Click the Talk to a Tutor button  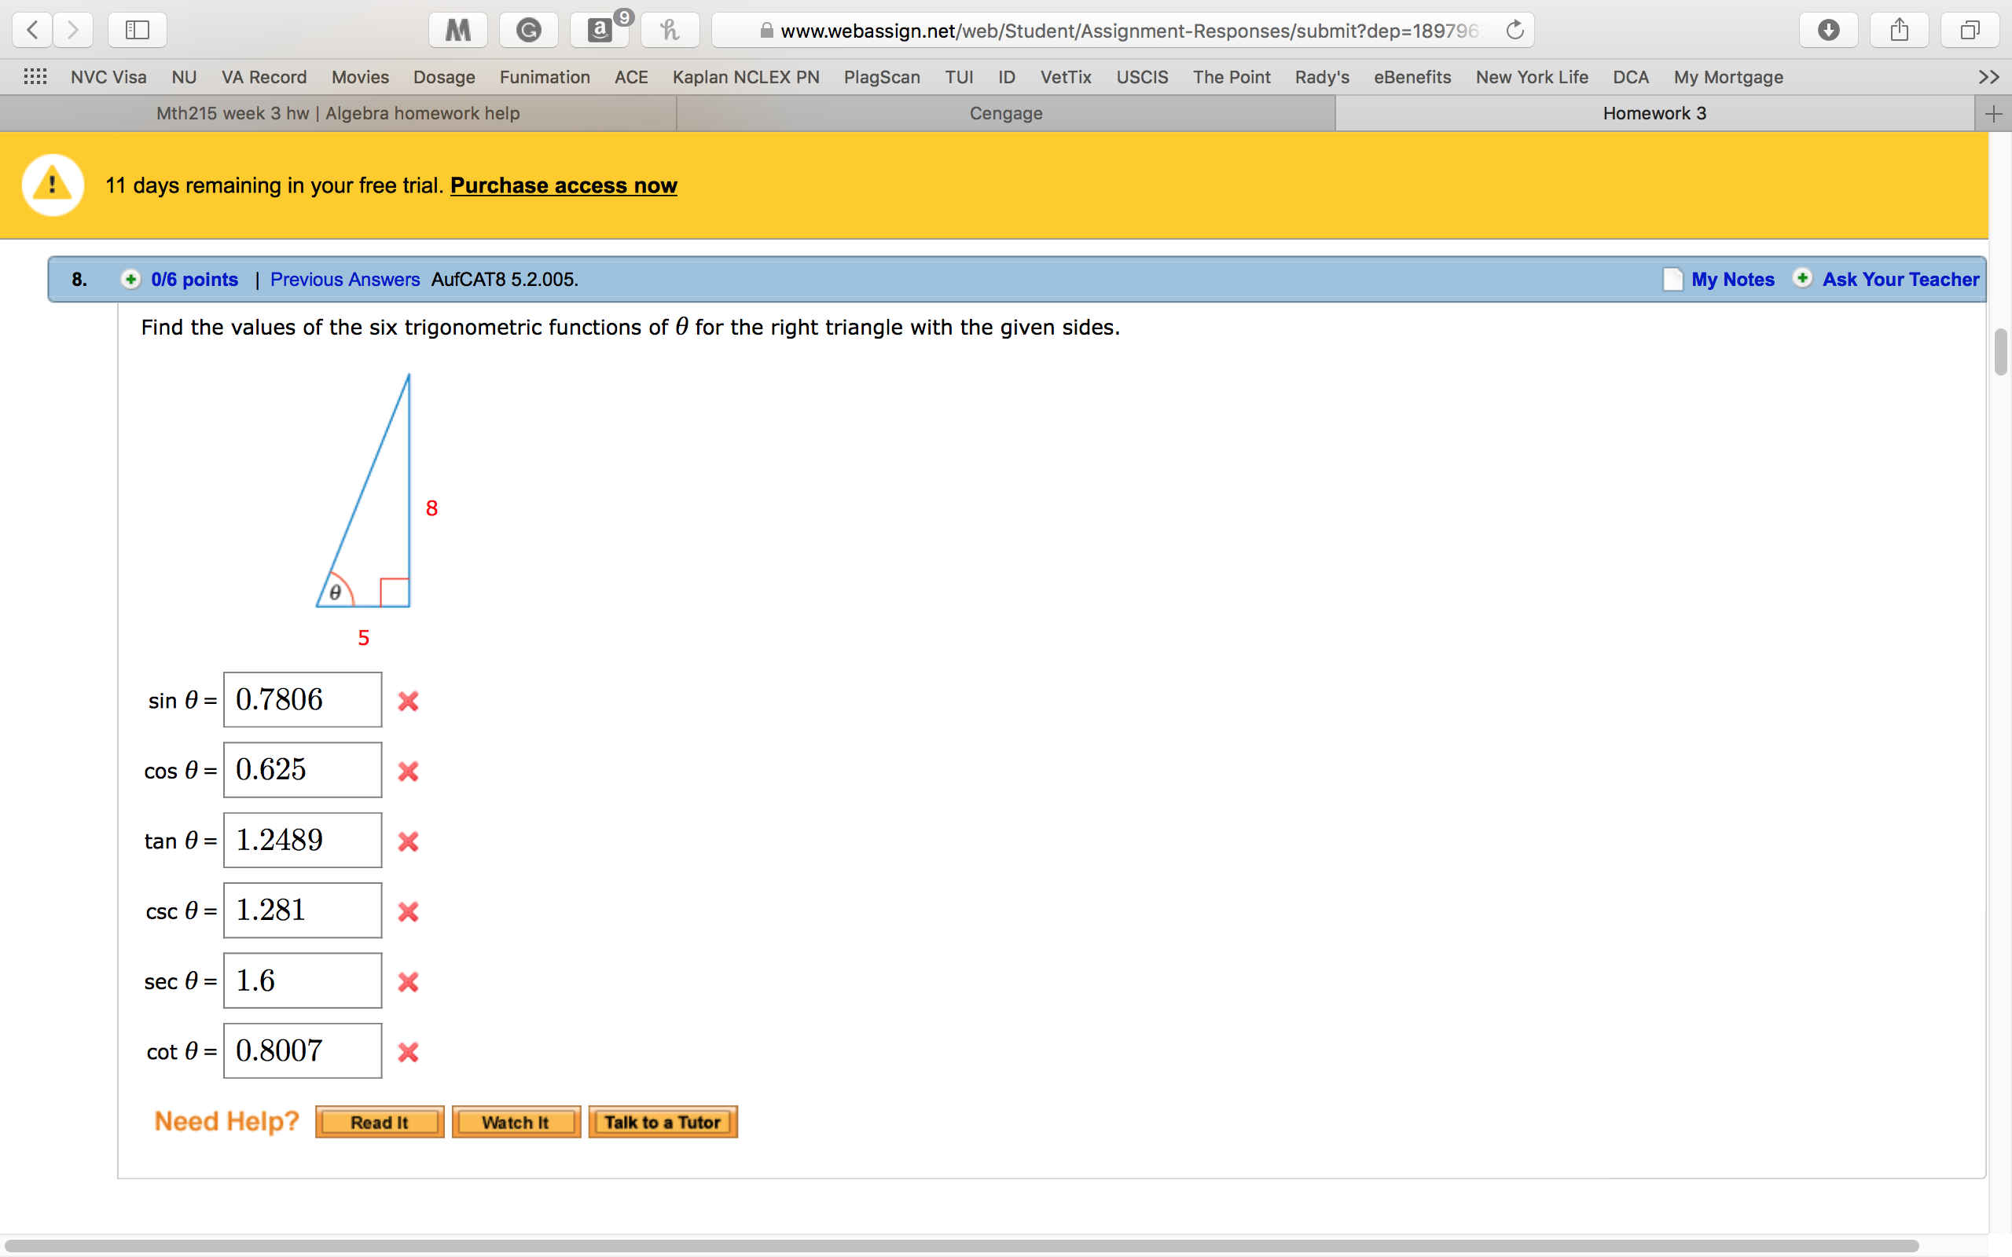(663, 1123)
